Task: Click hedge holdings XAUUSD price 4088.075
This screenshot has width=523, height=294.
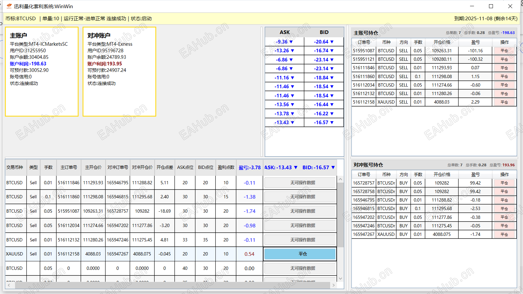Action: pyautogui.click(x=442, y=234)
